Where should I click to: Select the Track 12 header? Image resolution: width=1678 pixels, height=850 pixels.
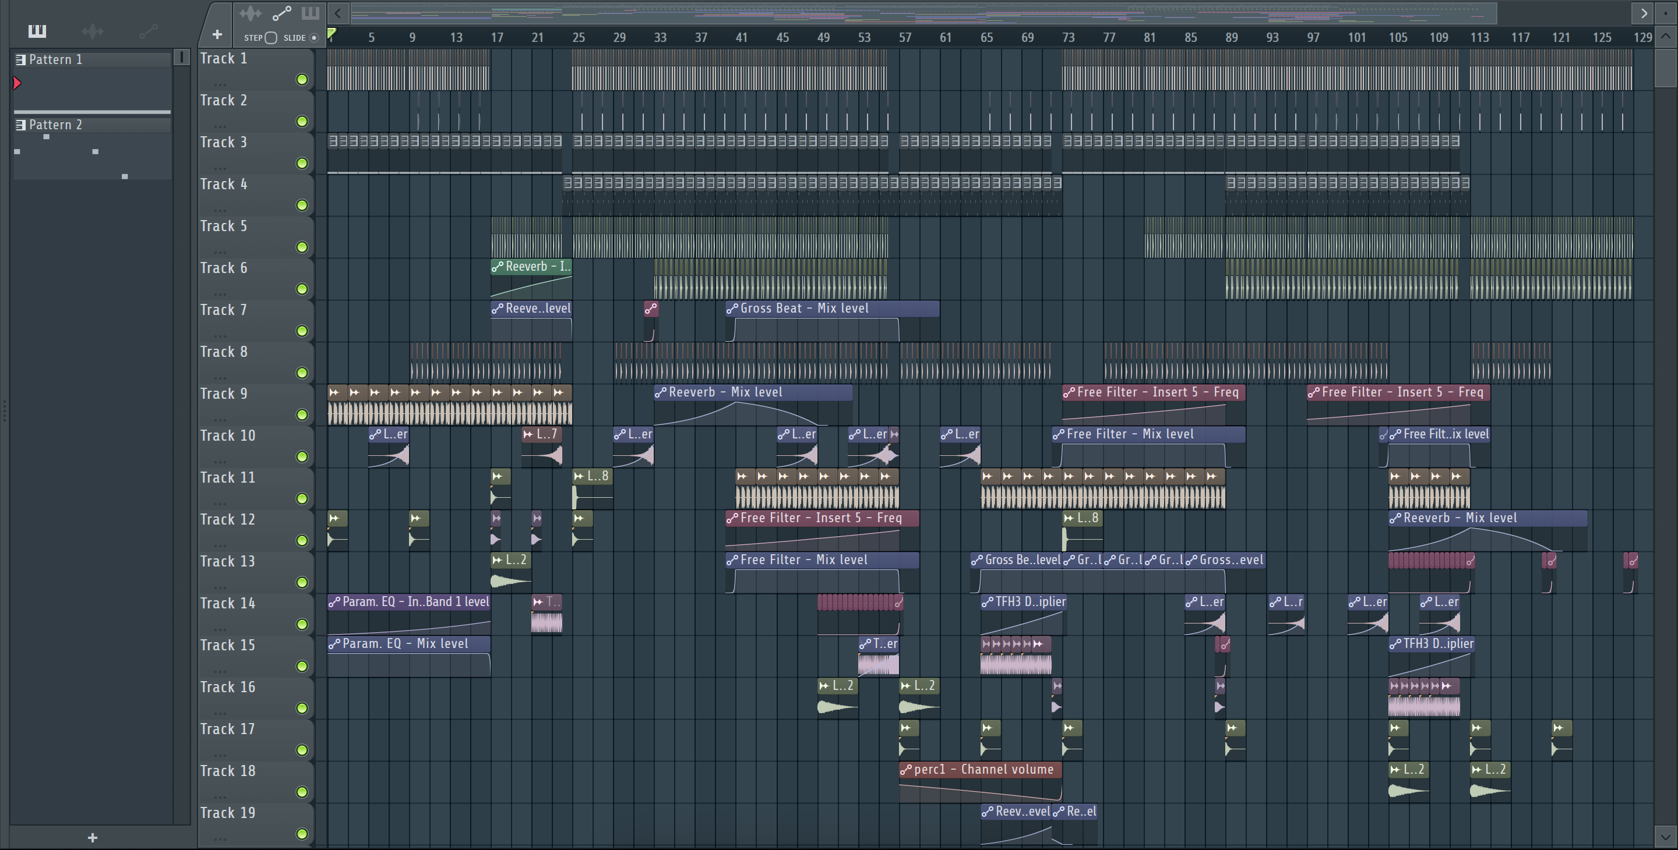[x=255, y=530]
